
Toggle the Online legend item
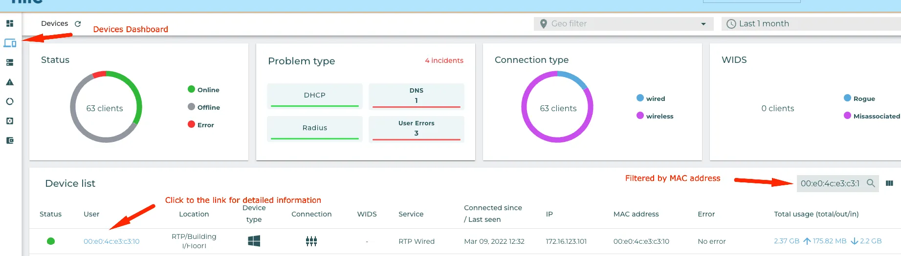click(203, 90)
